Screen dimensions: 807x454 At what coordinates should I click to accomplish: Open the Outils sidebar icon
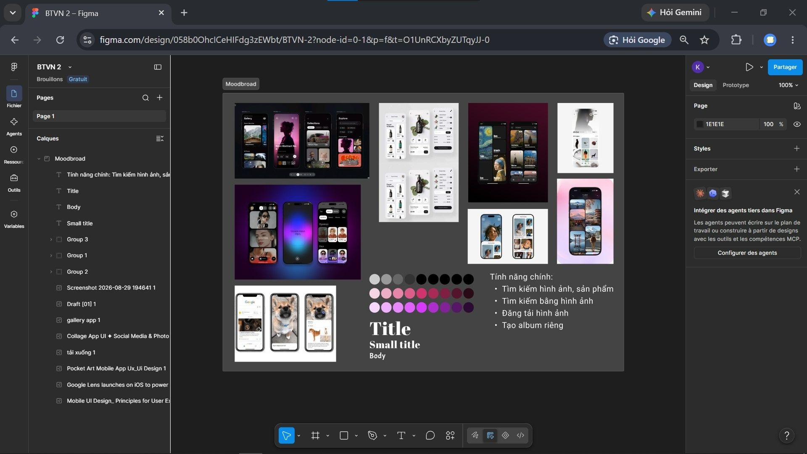coord(14,178)
